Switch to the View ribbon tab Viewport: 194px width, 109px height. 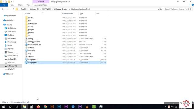click(28, 5)
